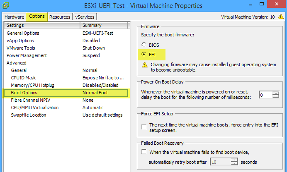Enable the Failed Boot Recovery checkbox

point(144,152)
